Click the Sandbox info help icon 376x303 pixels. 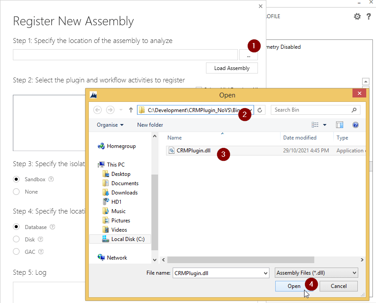coord(51,179)
